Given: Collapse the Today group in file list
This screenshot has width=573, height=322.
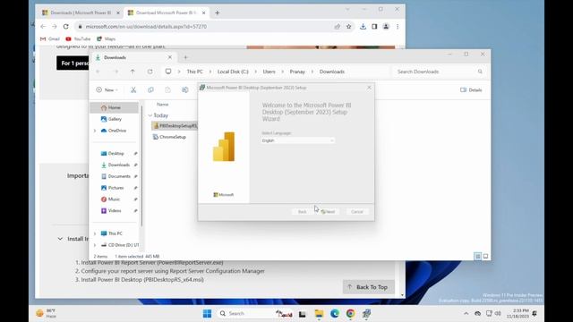Looking at the screenshot, I should click(x=150, y=115).
